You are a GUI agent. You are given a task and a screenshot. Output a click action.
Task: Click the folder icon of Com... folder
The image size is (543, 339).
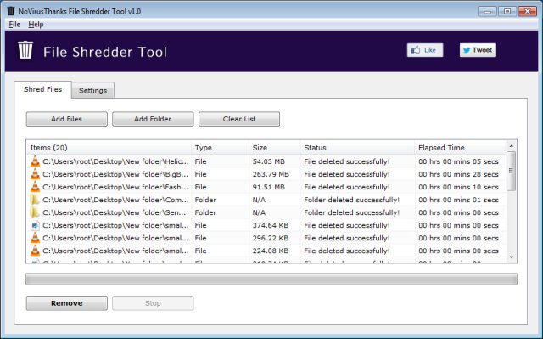[x=35, y=200]
